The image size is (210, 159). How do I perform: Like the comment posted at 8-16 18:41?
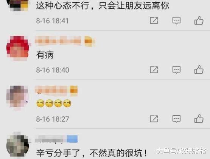click(x=199, y=20)
